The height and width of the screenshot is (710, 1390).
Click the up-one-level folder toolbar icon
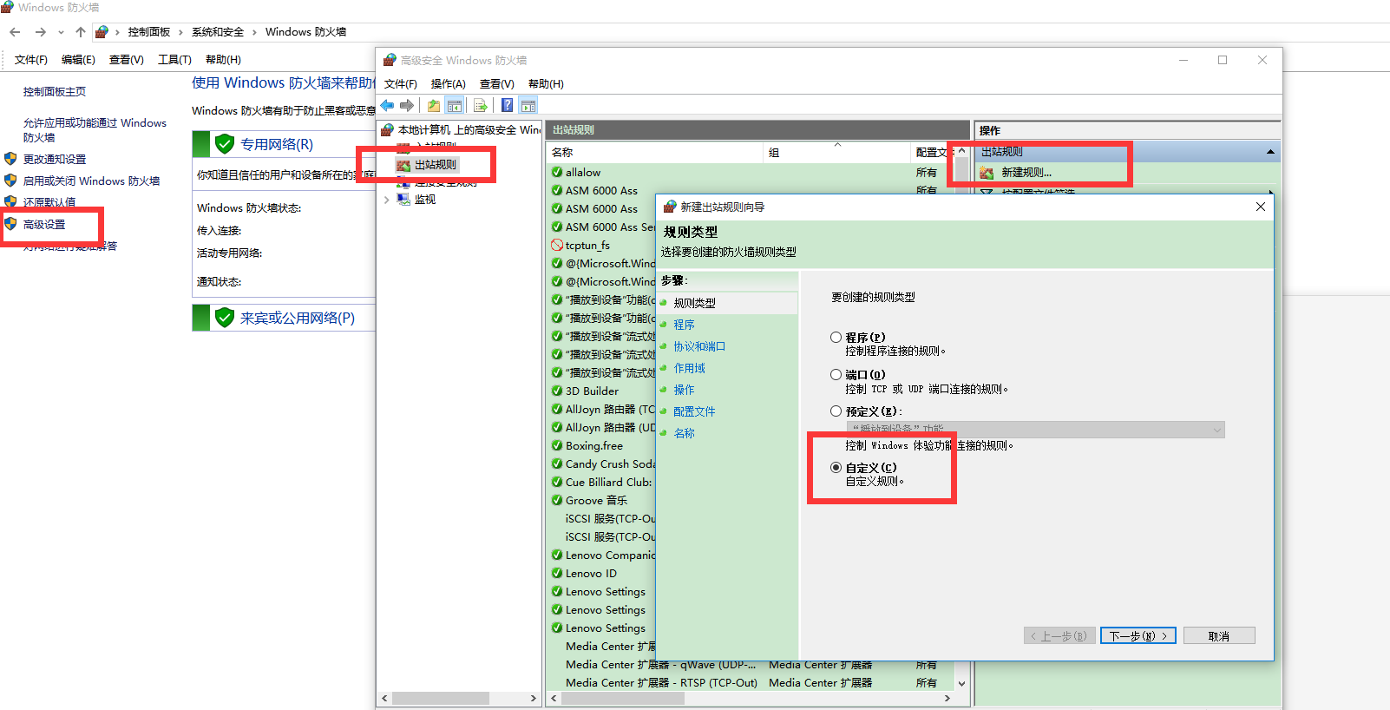coord(433,106)
